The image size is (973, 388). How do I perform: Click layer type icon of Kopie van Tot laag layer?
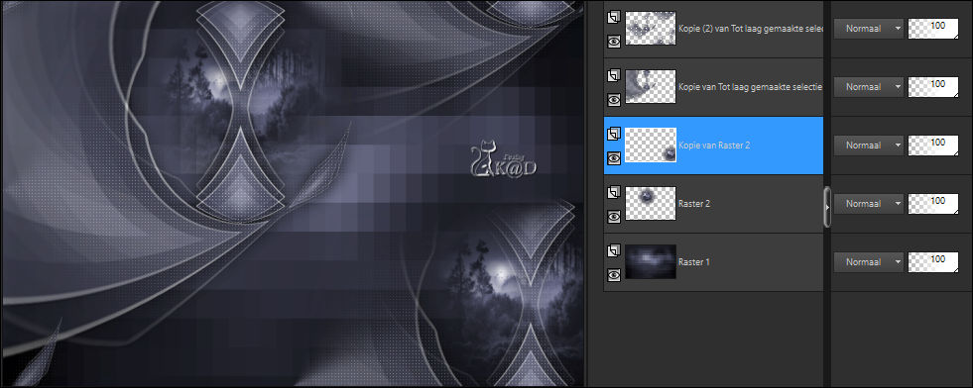(614, 74)
